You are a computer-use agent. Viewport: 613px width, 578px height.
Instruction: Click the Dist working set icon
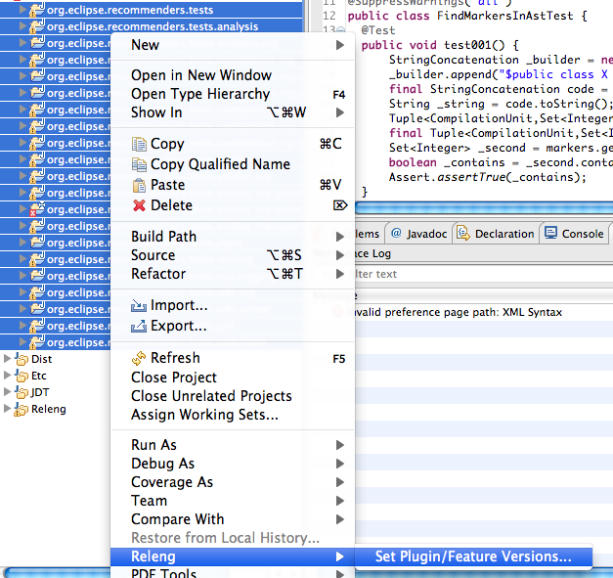click(22, 359)
